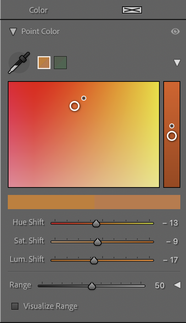The width and height of the screenshot is (186, 323).
Task: Click the Range value 50
Action: pyautogui.click(x=160, y=286)
